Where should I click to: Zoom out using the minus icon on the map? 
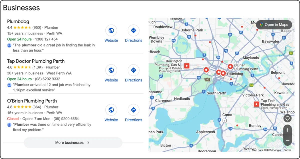(287, 140)
